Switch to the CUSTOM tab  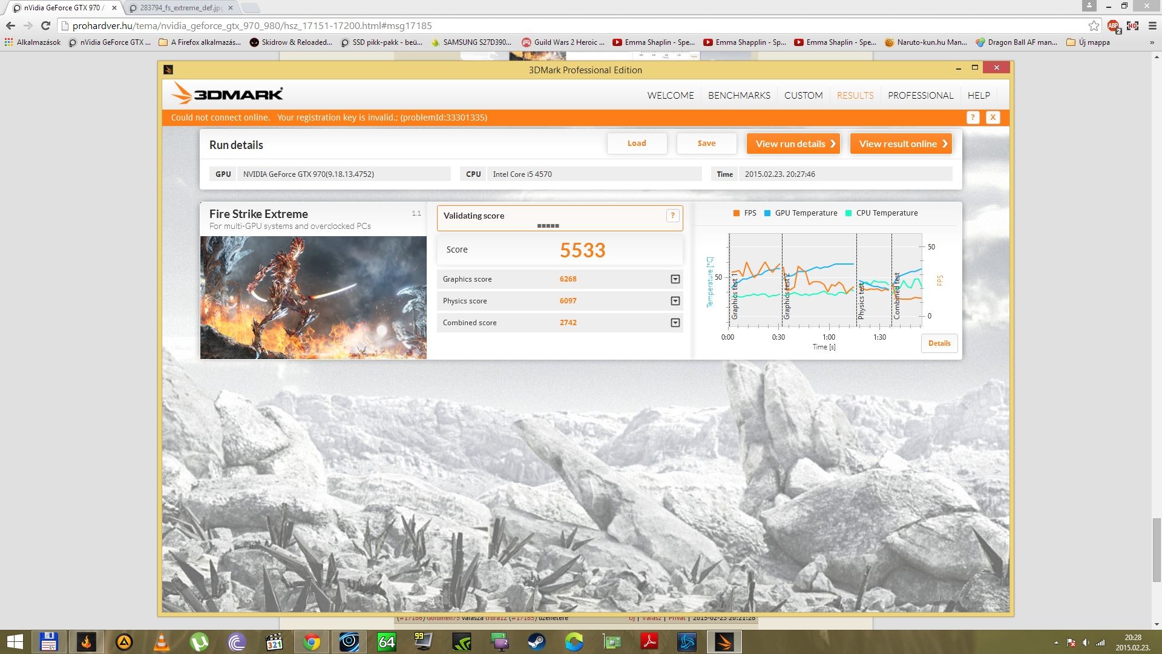coord(803,96)
